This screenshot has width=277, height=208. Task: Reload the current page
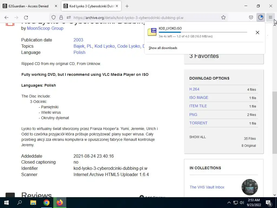[26, 18]
